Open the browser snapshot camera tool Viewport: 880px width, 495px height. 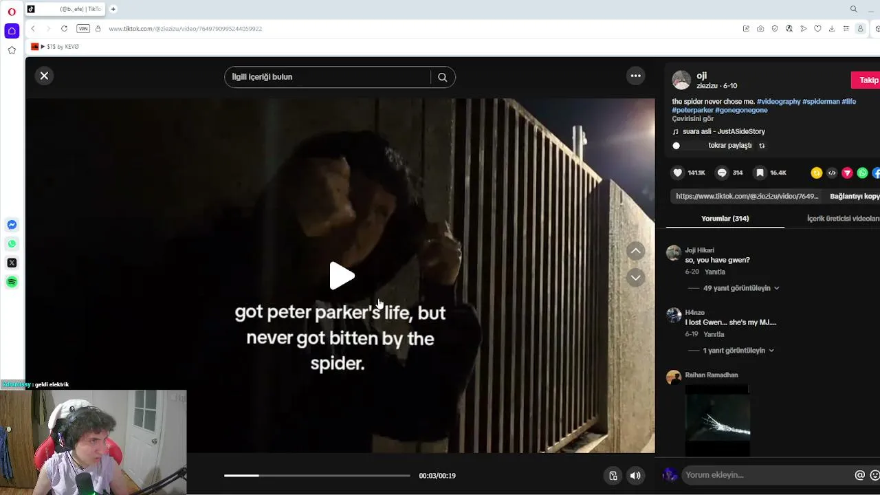point(760,29)
